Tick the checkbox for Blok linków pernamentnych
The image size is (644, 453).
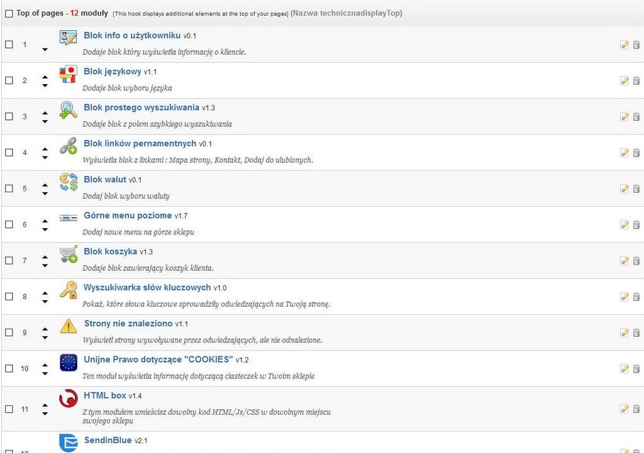tap(9, 153)
